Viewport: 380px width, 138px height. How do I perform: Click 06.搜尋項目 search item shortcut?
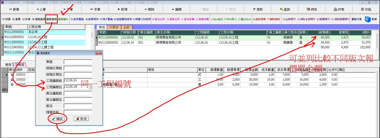[92, 19]
